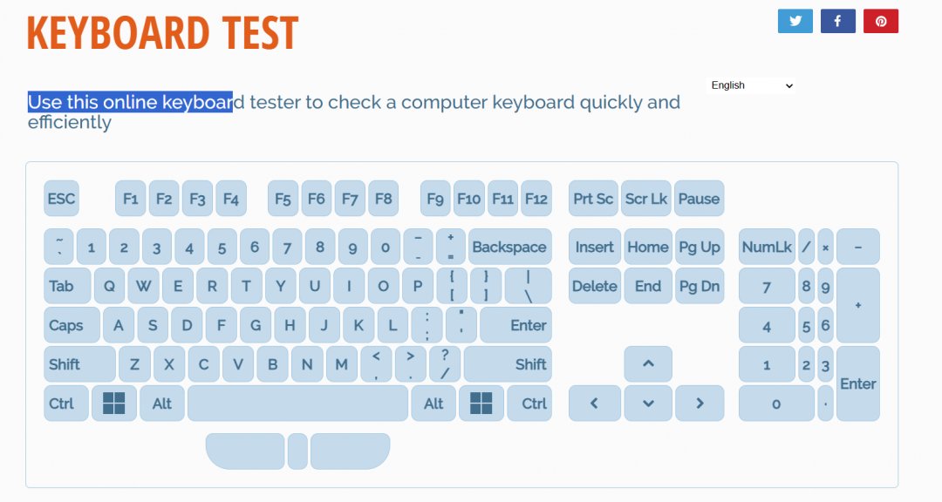Viewport: 942px width, 502px height.
Task: Share page on Pinterest
Action: (881, 21)
